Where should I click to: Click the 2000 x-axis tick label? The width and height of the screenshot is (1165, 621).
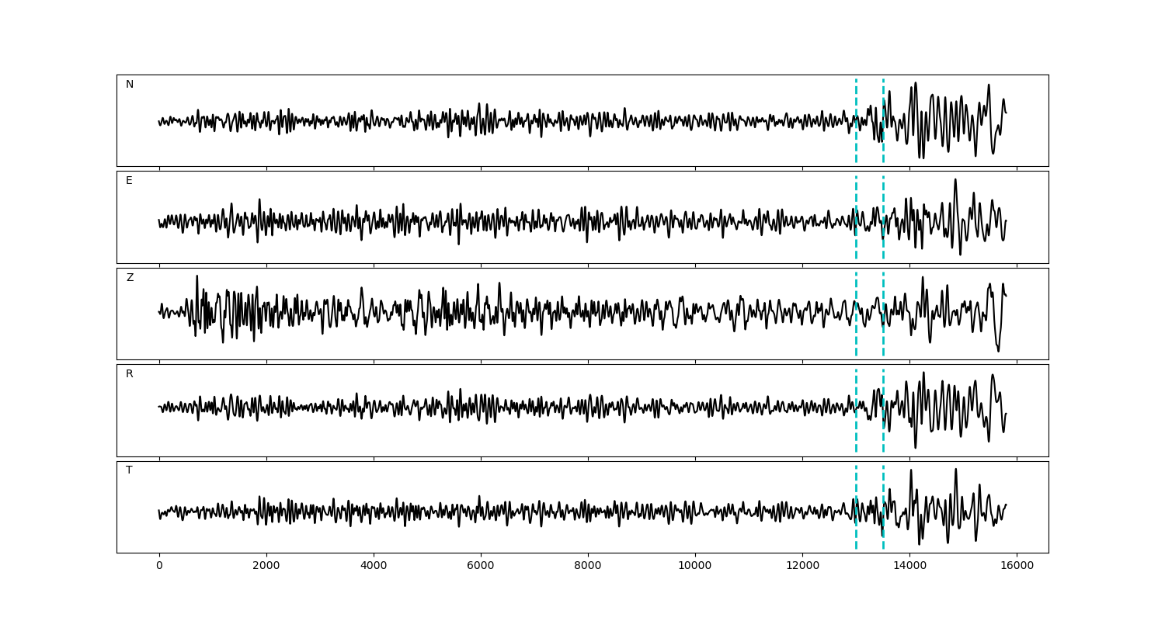266,566
